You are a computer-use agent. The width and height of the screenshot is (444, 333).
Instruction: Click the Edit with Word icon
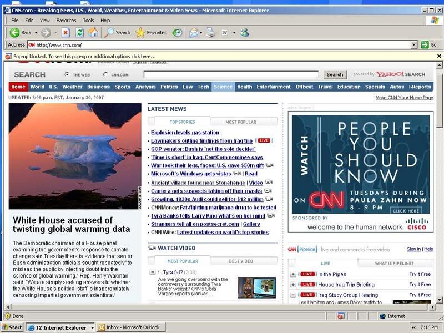[225, 33]
